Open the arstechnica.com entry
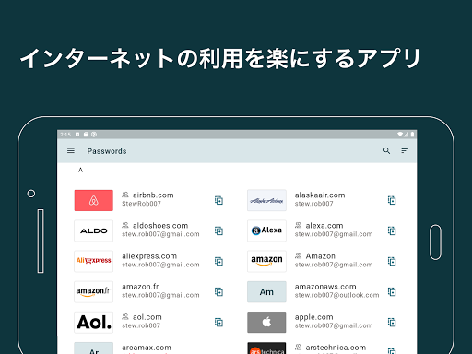The width and height of the screenshot is (472, 354). pos(336,348)
